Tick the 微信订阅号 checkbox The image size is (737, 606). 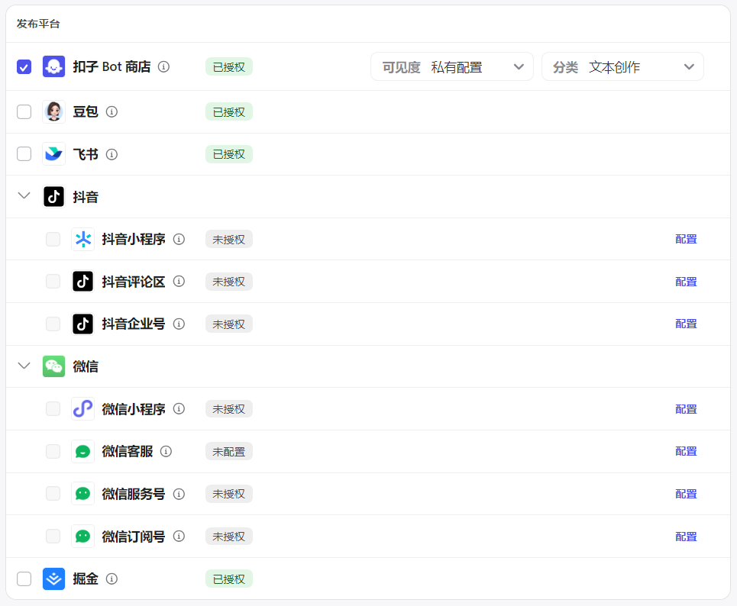click(53, 536)
